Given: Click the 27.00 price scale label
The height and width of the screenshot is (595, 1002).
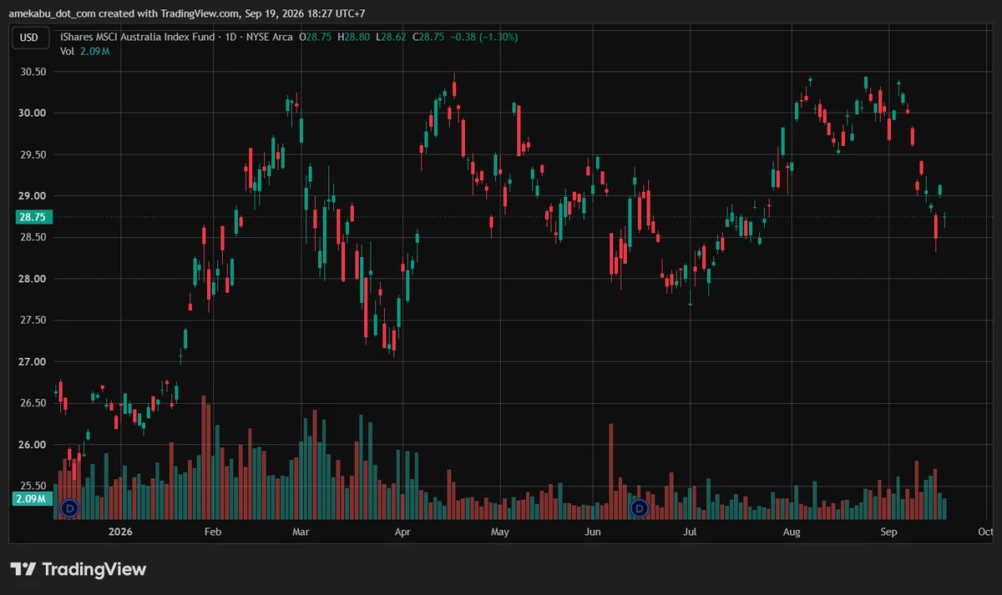Looking at the screenshot, I should (x=33, y=362).
